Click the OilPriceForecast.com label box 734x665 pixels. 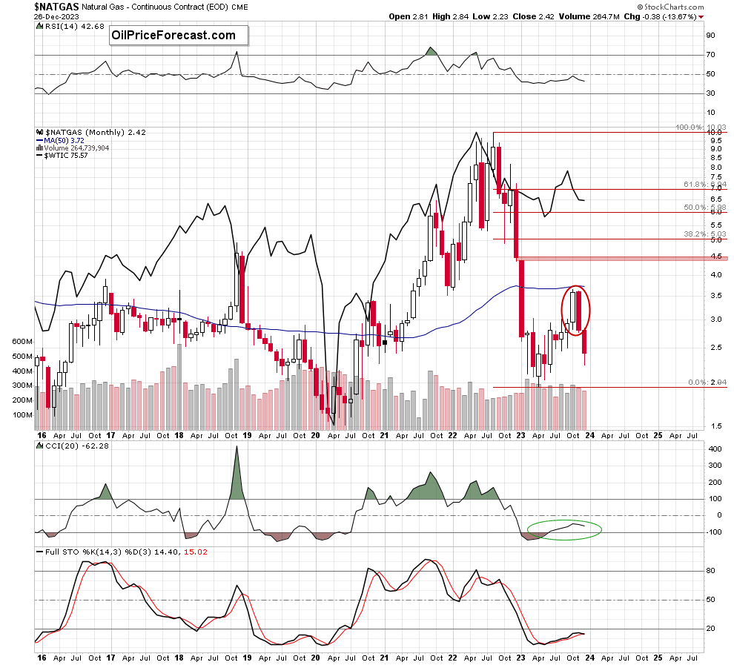tap(173, 35)
